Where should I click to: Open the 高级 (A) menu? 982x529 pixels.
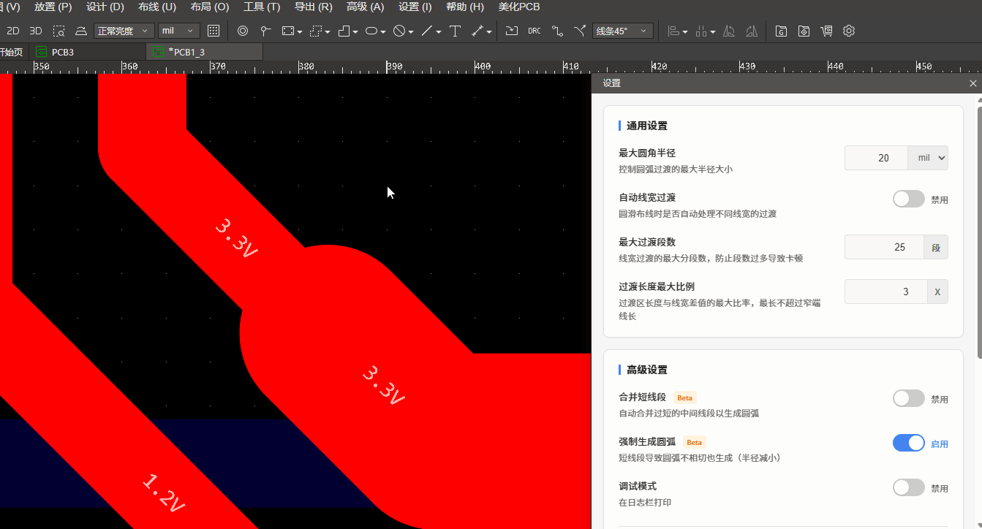pyautogui.click(x=365, y=7)
